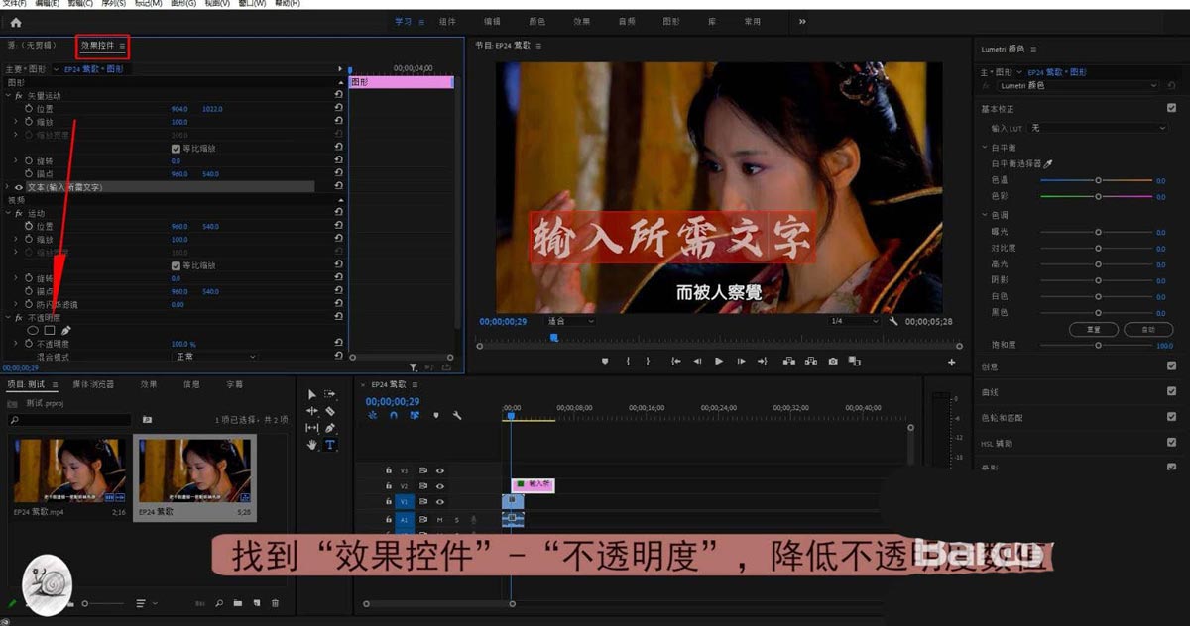Select the Pen tool in tools panel
The width and height of the screenshot is (1190, 626).
(330, 428)
